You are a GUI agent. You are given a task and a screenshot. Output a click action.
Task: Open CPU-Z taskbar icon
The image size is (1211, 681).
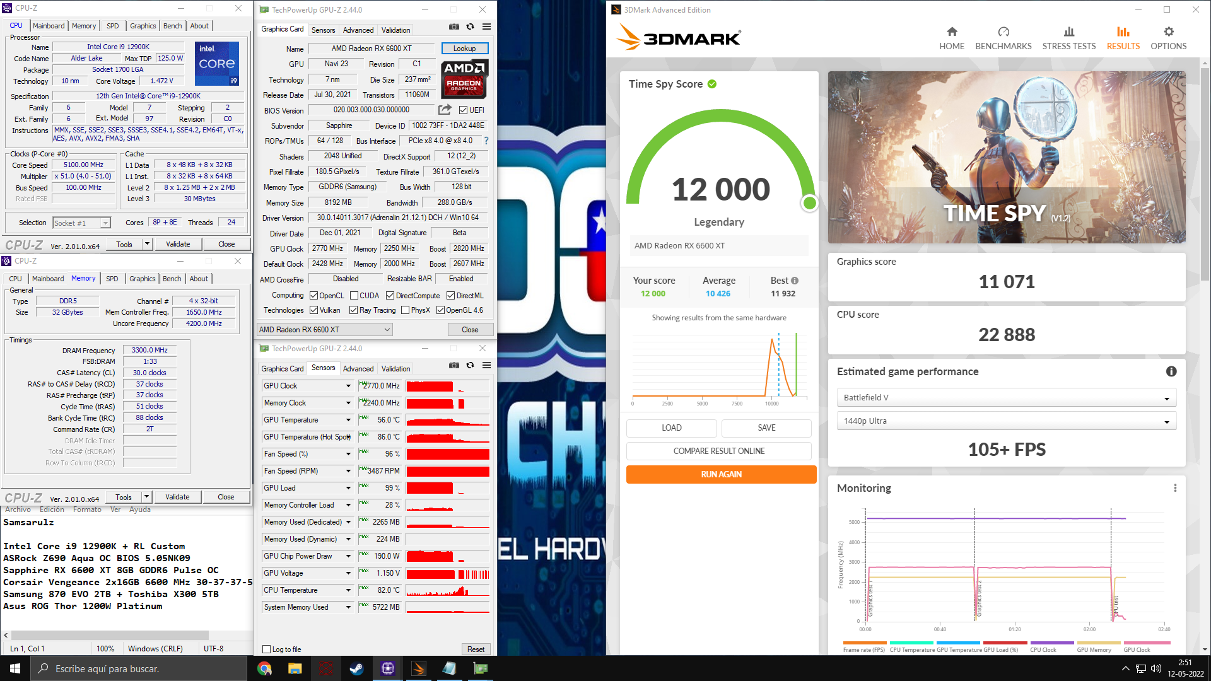387,668
